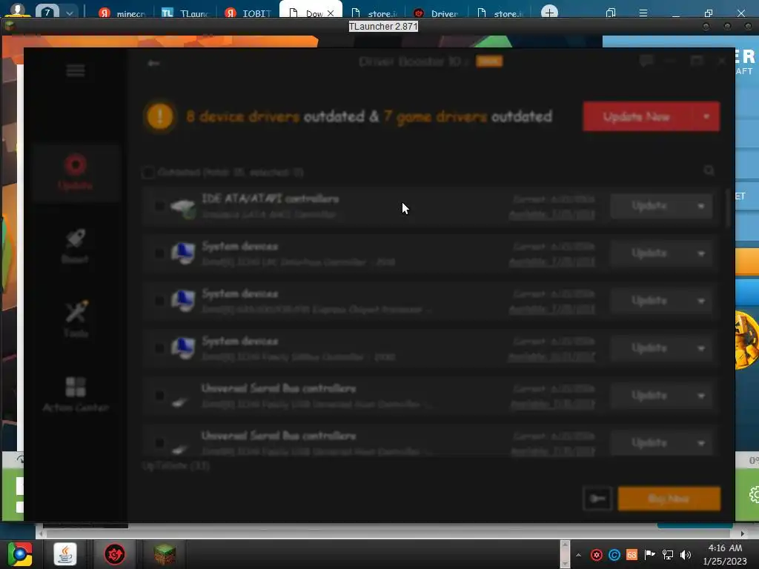Close the active Dow browser tab
This screenshot has width=759, height=569.
tap(331, 13)
